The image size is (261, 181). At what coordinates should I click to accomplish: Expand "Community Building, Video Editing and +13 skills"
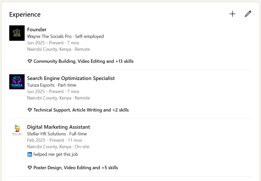point(83,61)
